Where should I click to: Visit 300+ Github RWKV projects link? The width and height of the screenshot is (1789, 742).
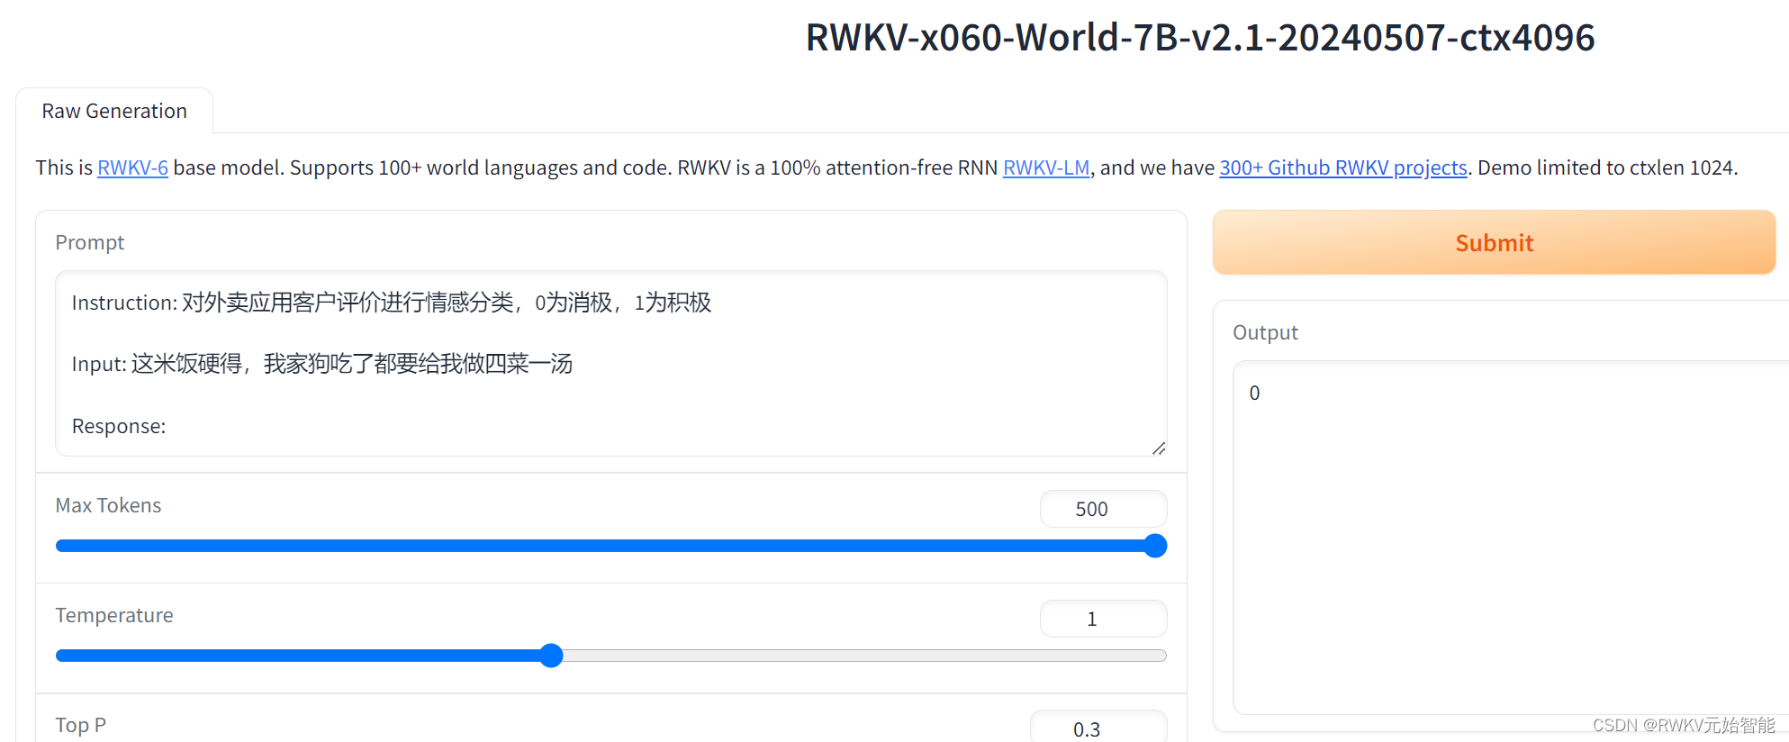pos(1343,167)
